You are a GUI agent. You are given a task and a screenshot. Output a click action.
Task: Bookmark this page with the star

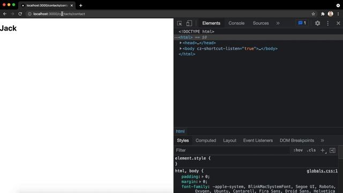(313, 14)
